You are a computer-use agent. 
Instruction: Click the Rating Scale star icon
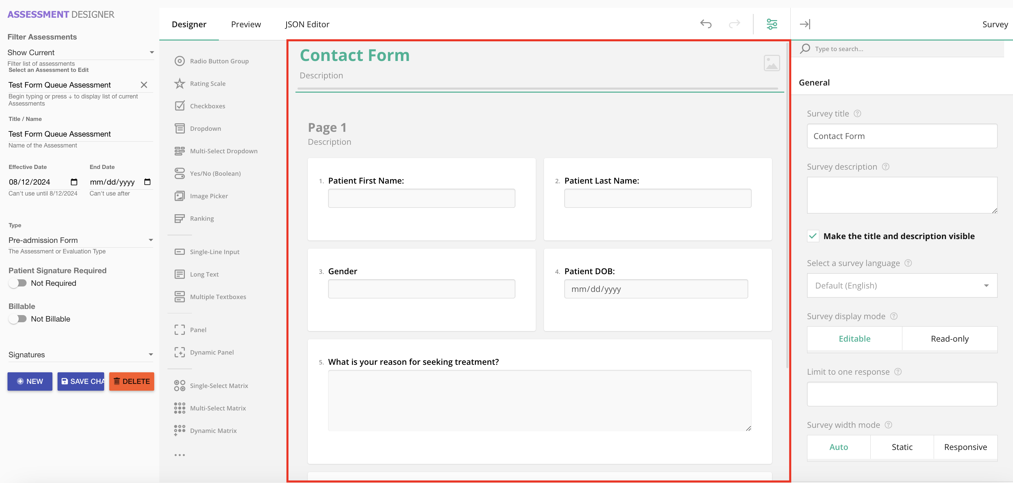point(180,83)
